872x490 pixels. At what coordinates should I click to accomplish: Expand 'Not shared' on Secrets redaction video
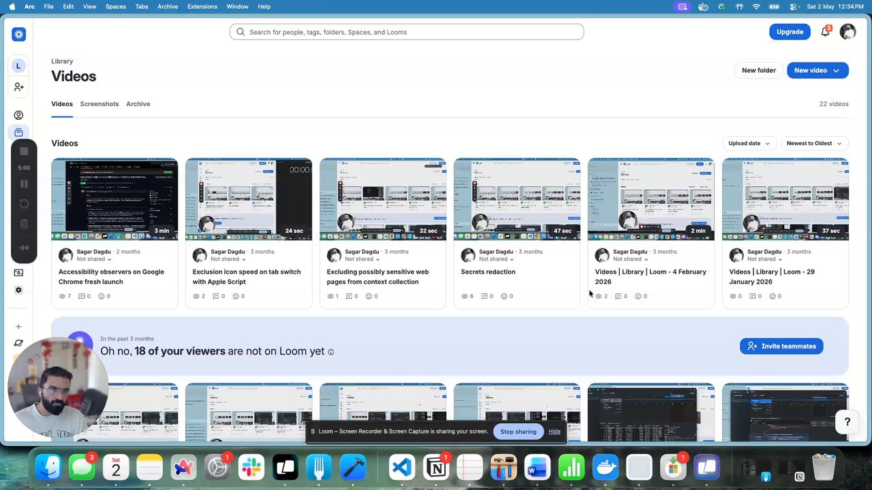(x=496, y=259)
